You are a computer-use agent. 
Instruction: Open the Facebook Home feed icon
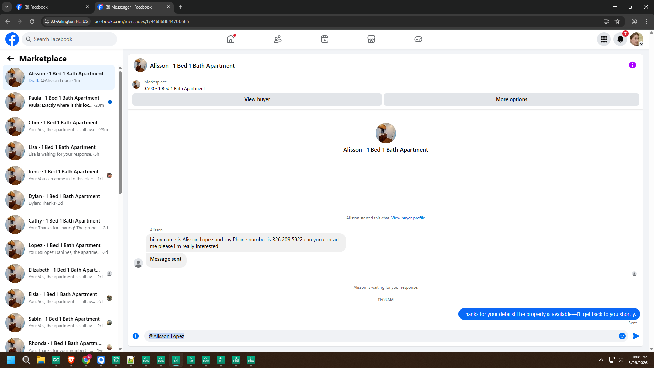(231, 39)
